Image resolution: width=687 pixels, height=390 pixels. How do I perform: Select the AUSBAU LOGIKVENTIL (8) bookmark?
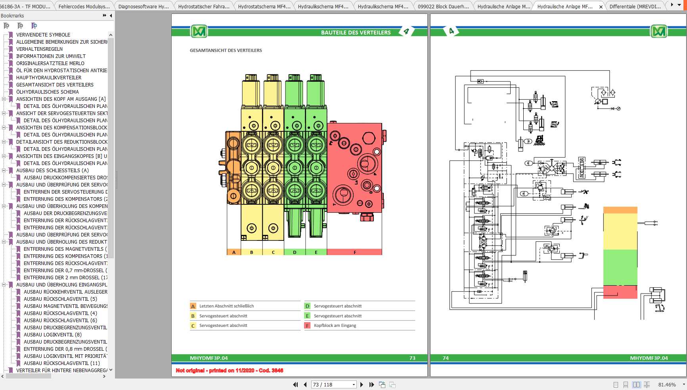tap(52, 335)
